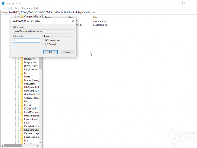Image resolution: width=197 pixels, height=148 pixels.
Task: Expand the FeatureManagement key
Action: point(18,80)
